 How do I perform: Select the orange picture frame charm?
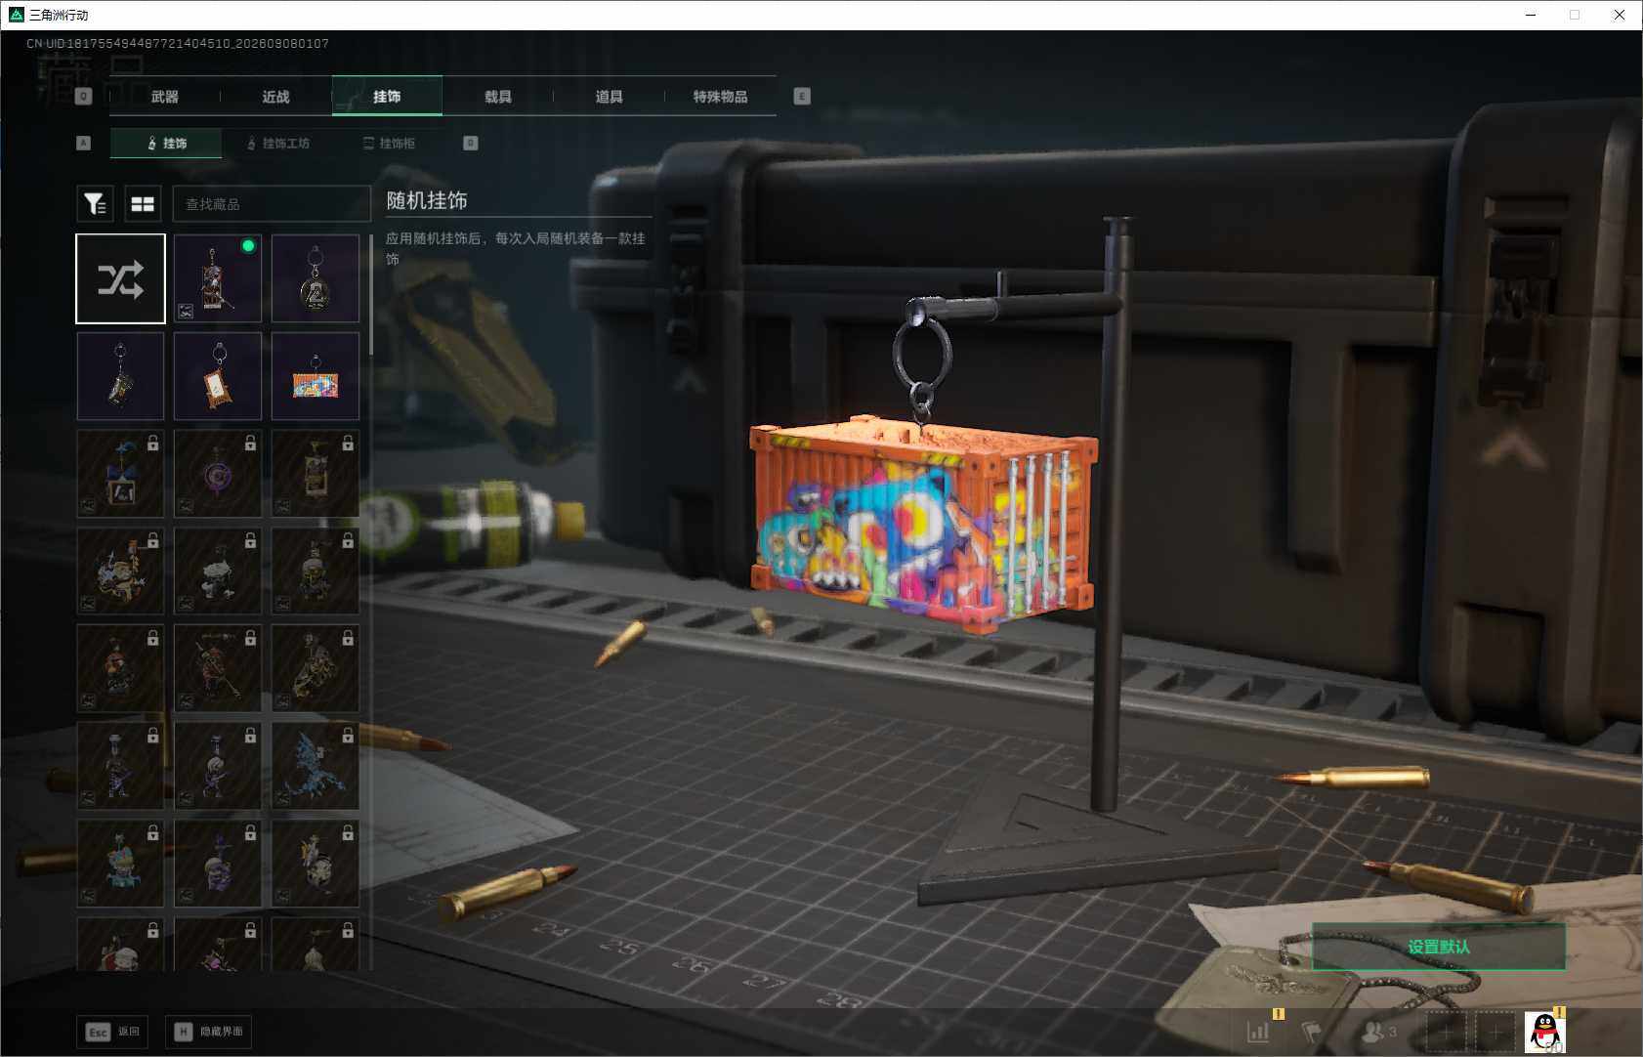tap(218, 376)
